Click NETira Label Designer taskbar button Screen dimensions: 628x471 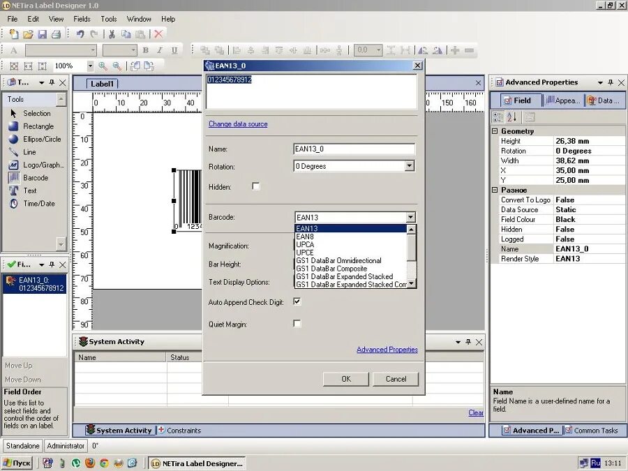tap(197, 463)
